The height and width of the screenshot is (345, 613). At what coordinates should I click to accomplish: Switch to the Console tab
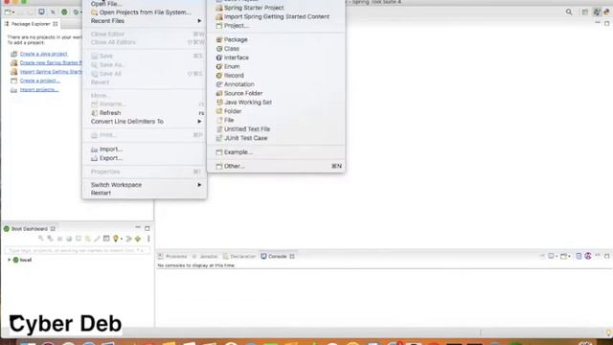tap(277, 256)
